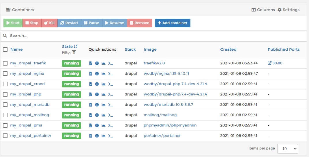
Task: Open inspect info icon for my_drupal_php
Action: pos(97,94)
